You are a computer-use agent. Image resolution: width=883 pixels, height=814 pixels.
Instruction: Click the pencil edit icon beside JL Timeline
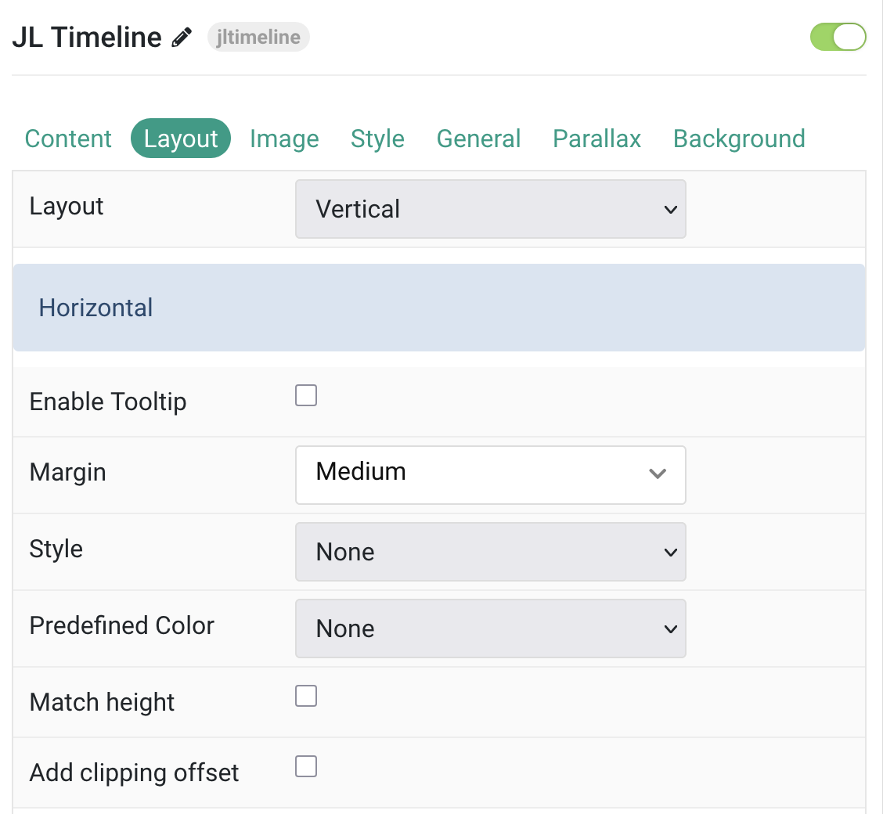[x=182, y=37]
